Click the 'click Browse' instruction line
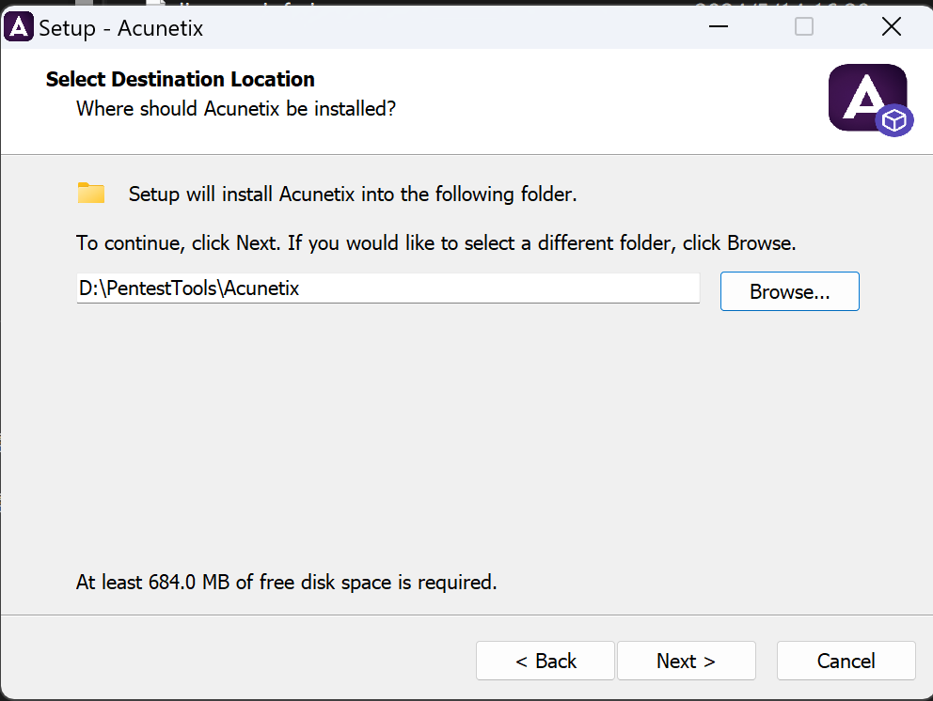Image resolution: width=933 pixels, height=701 pixels. tap(437, 242)
